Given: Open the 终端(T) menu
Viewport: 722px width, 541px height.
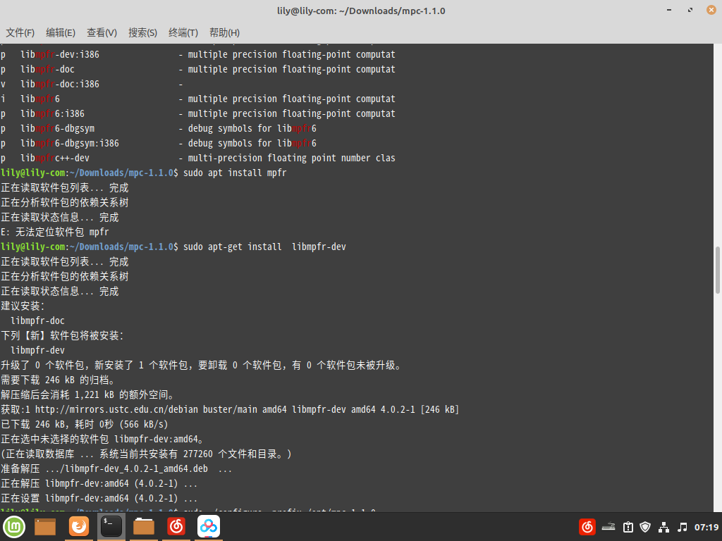Looking at the screenshot, I should click(182, 32).
